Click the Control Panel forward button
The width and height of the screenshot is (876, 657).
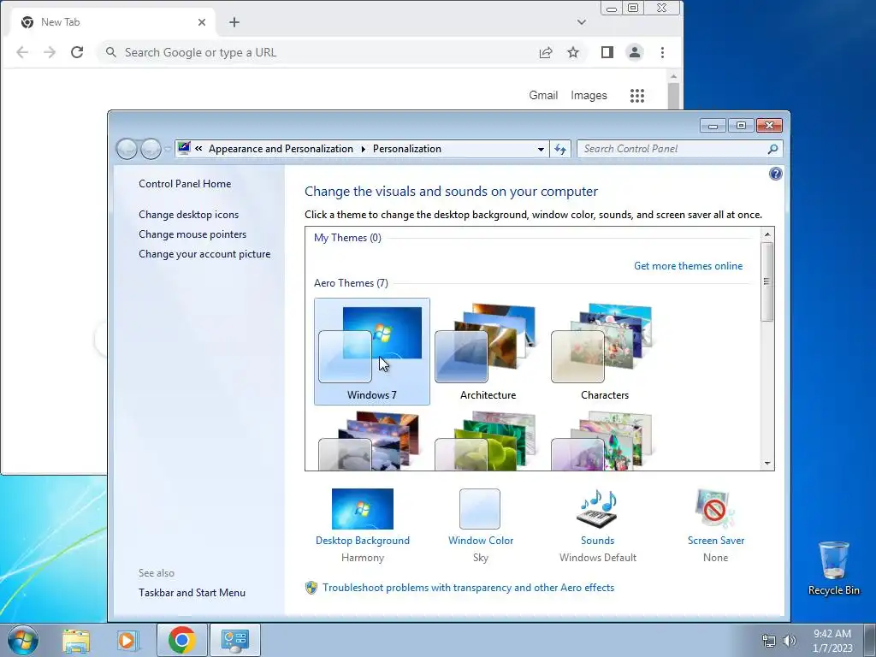pyautogui.click(x=151, y=149)
